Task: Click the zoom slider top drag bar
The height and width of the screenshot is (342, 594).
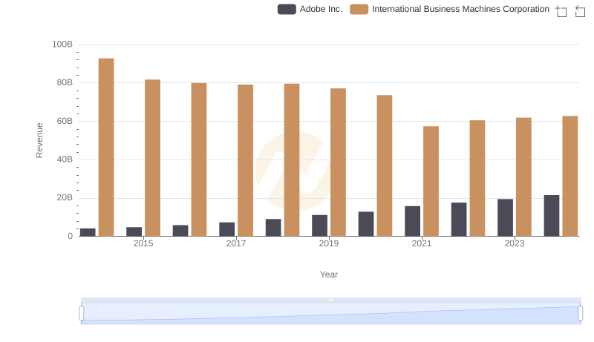Action: (330, 300)
